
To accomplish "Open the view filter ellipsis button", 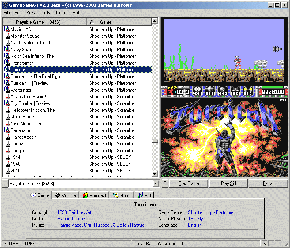I will pos(5,184).
